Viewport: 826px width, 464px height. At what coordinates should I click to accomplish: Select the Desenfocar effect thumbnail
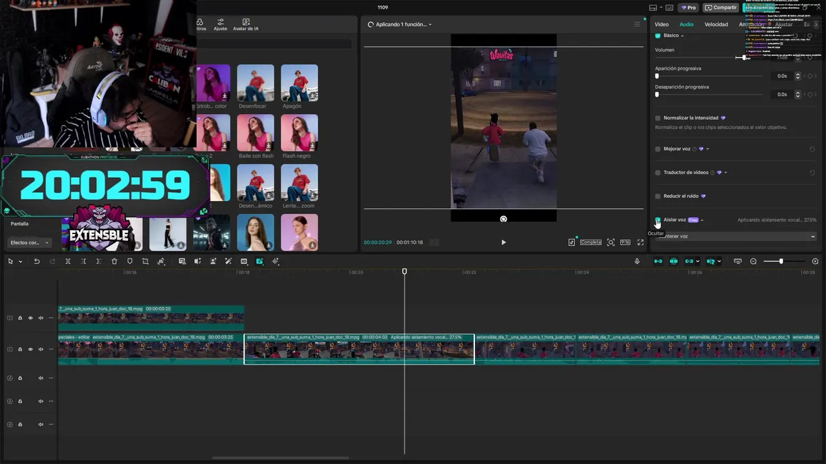(x=256, y=82)
